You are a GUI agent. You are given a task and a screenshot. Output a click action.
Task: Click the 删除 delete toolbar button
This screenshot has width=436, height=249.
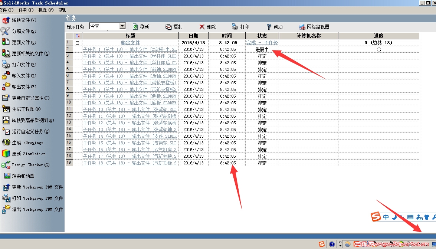point(207,27)
